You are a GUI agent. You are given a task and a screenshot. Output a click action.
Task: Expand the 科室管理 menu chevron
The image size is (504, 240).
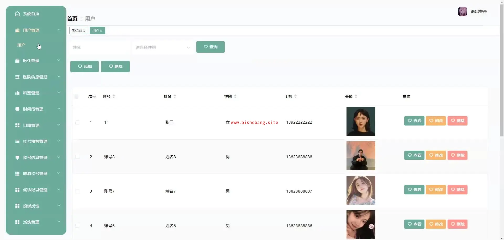[x=59, y=92]
